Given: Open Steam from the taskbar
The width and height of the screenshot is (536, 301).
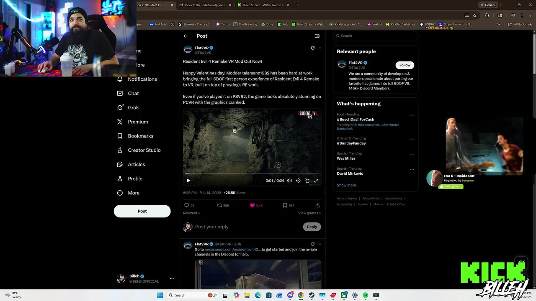Looking at the screenshot, I should [312, 295].
